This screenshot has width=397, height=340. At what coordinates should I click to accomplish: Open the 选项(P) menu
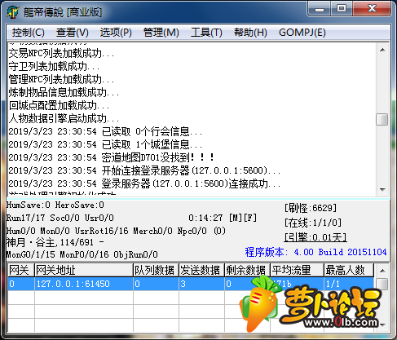tap(116, 33)
